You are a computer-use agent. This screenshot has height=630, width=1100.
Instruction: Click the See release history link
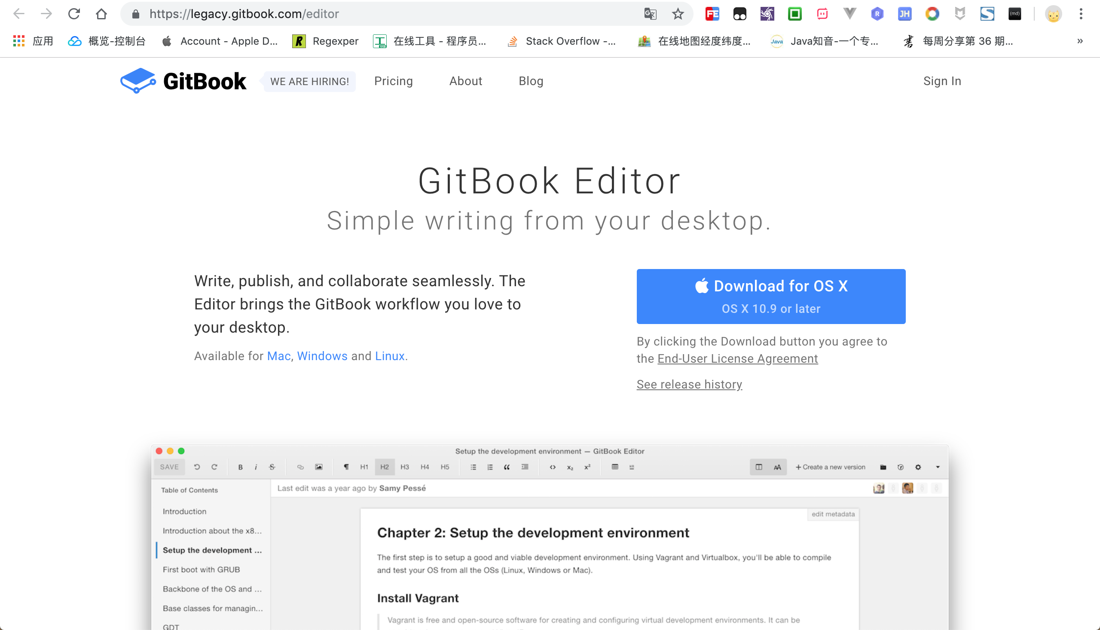pos(689,384)
